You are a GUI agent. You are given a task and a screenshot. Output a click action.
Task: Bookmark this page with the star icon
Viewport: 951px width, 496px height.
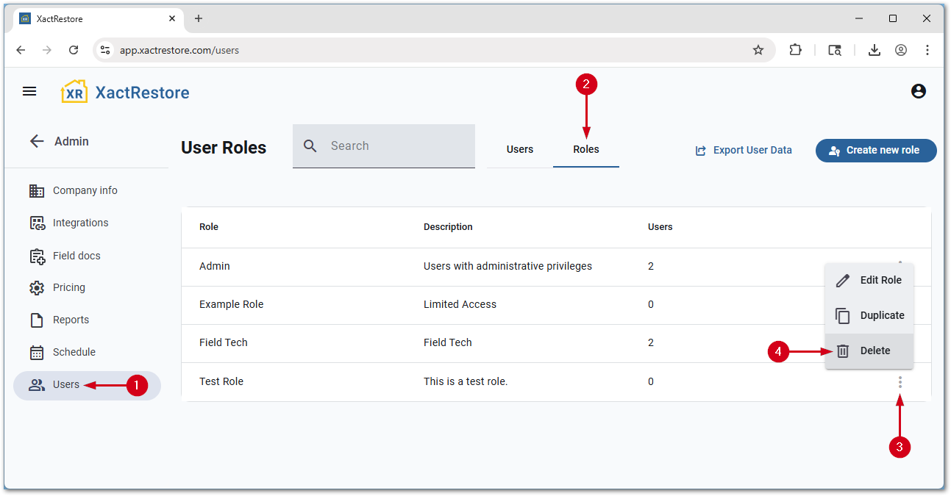tap(758, 50)
